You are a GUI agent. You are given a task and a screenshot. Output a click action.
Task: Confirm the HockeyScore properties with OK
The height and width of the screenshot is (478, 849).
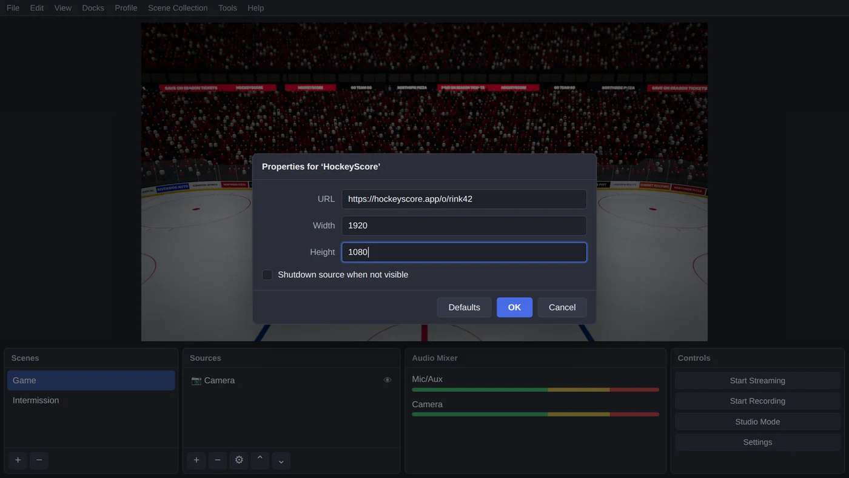[x=514, y=308]
